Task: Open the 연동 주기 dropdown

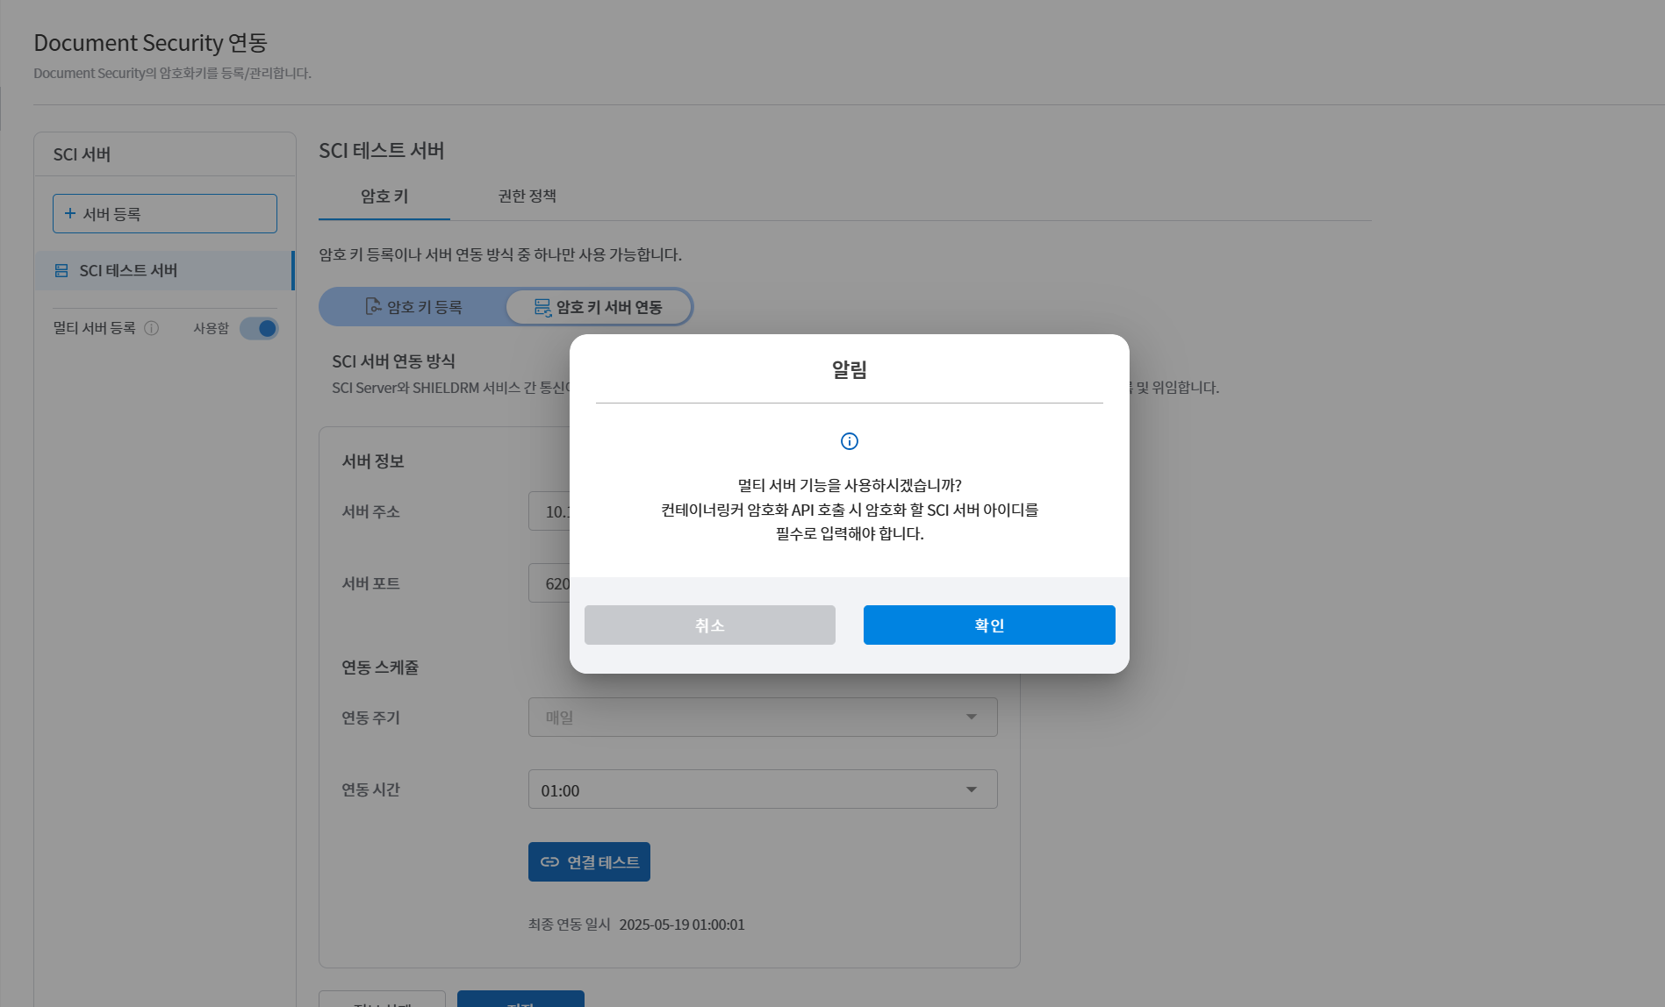Action: (763, 717)
